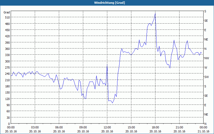Screen dimensions: 214x134
Task: Select date '20.10.16' under the first 00:00
Action: click(x=11, y=131)
